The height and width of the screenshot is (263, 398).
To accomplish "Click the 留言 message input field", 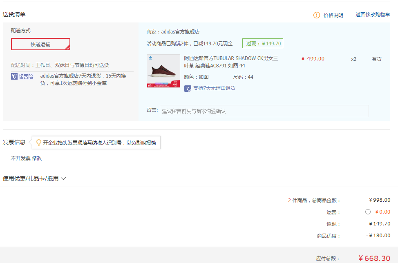I will (x=264, y=111).
